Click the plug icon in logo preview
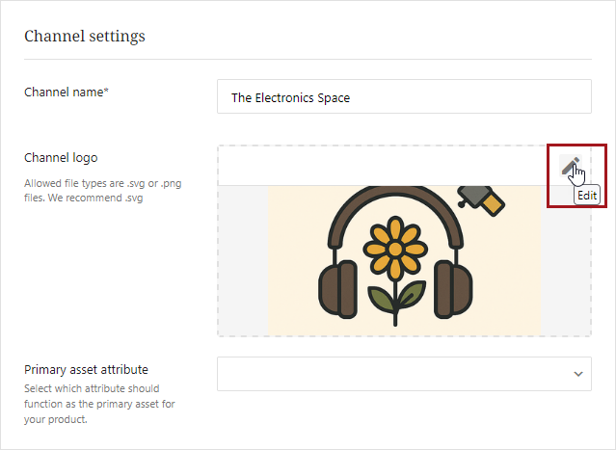 (x=482, y=199)
